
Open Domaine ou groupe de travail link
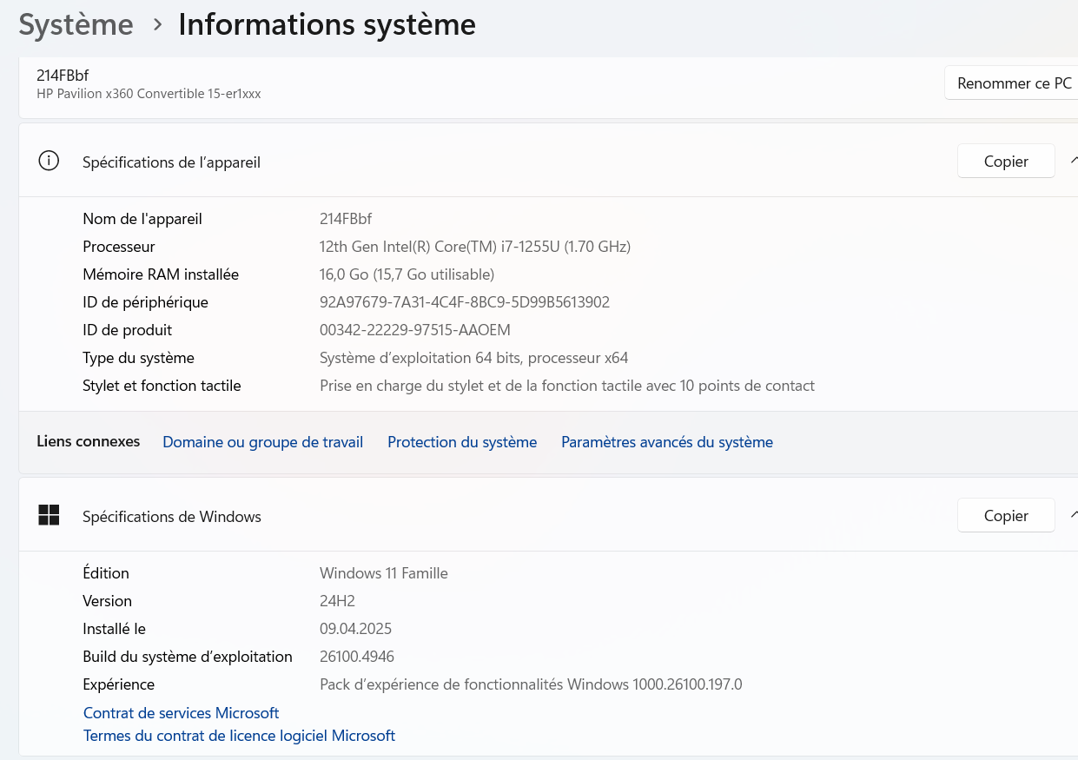(262, 442)
